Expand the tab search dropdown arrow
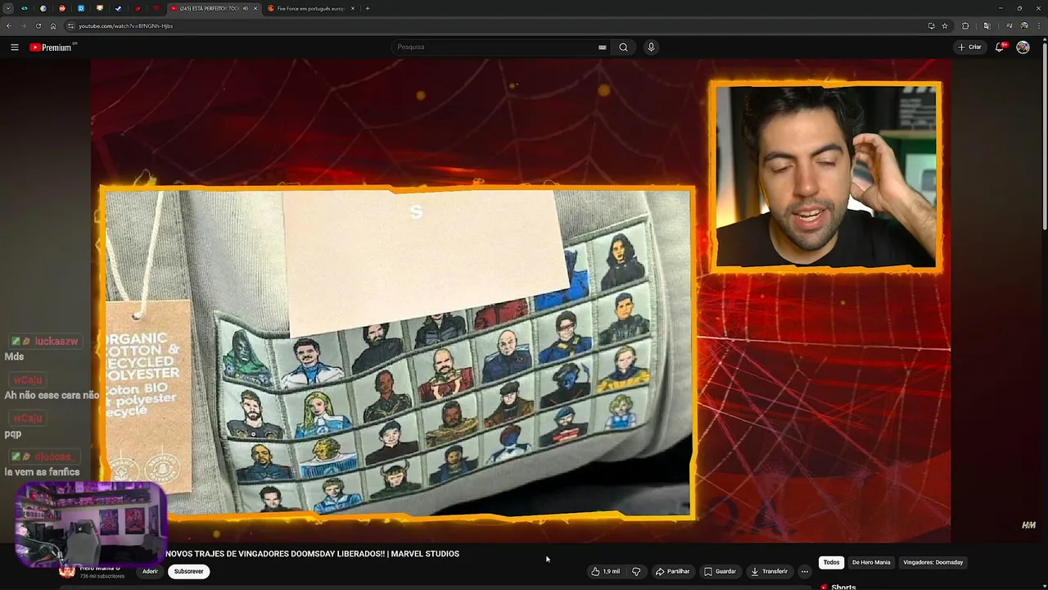This screenshot has height=590, width=1048. tap(8, 8)
